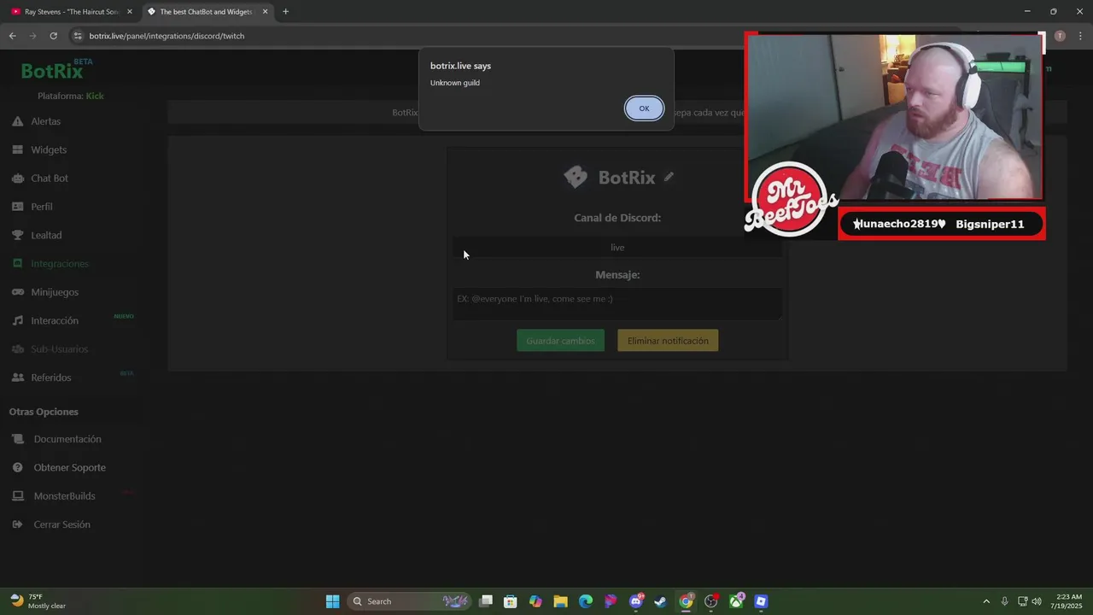Open Lealtad via its trophy icon
This screenshot has height=615, width=1093.
(17, 235)
